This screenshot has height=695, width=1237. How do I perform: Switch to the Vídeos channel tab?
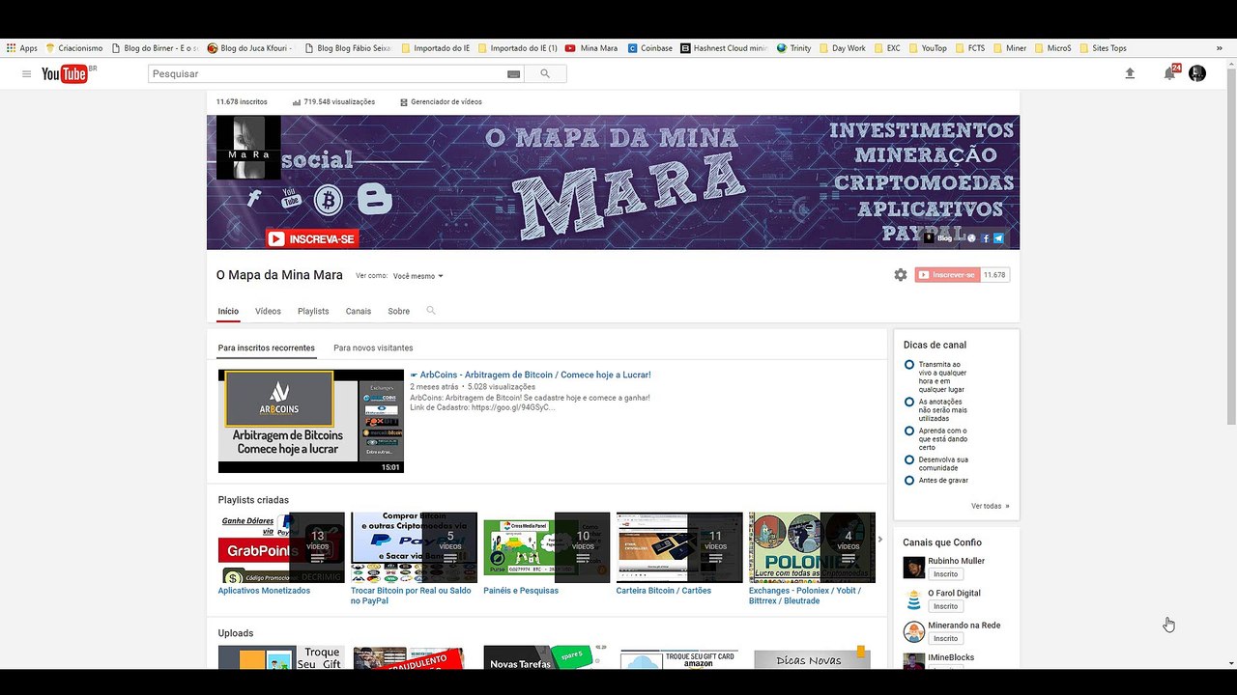pyautogui.click(x=268, y=311)
